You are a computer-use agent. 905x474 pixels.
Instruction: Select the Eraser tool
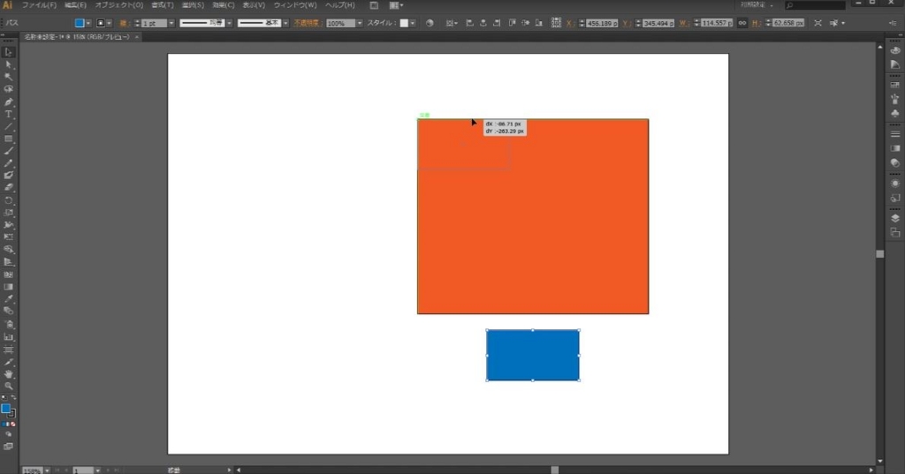pyautogui.click(x=8, y=188)
